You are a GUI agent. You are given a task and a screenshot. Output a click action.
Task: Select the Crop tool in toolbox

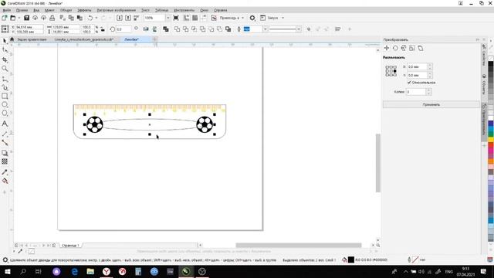coord(5,59)
